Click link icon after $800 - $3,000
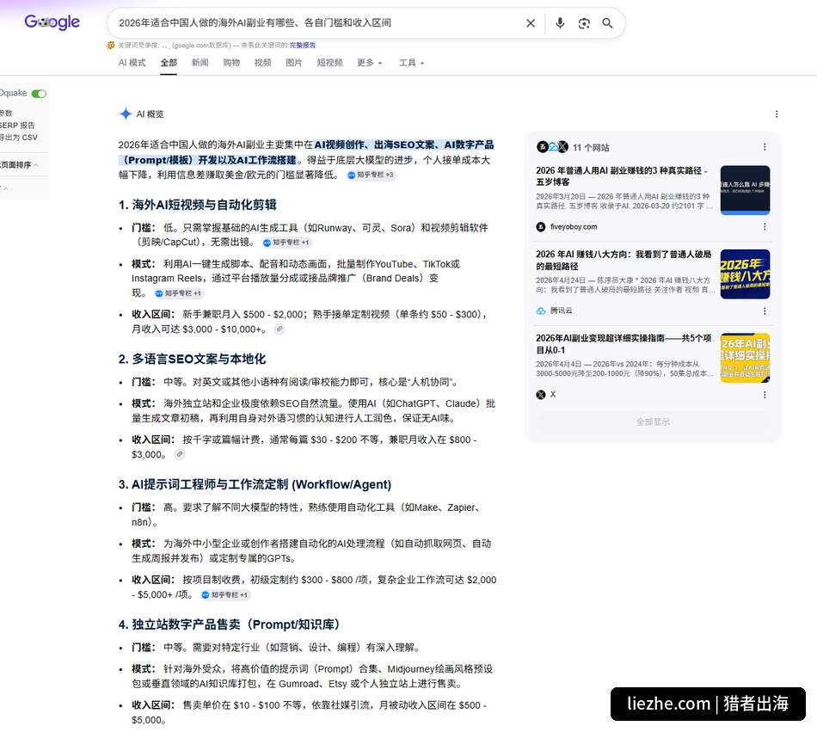Screen dimensions: 817x732 (179, 454)
